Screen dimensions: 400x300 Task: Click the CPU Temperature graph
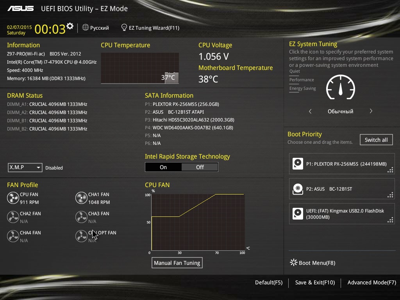pos(140,68)
